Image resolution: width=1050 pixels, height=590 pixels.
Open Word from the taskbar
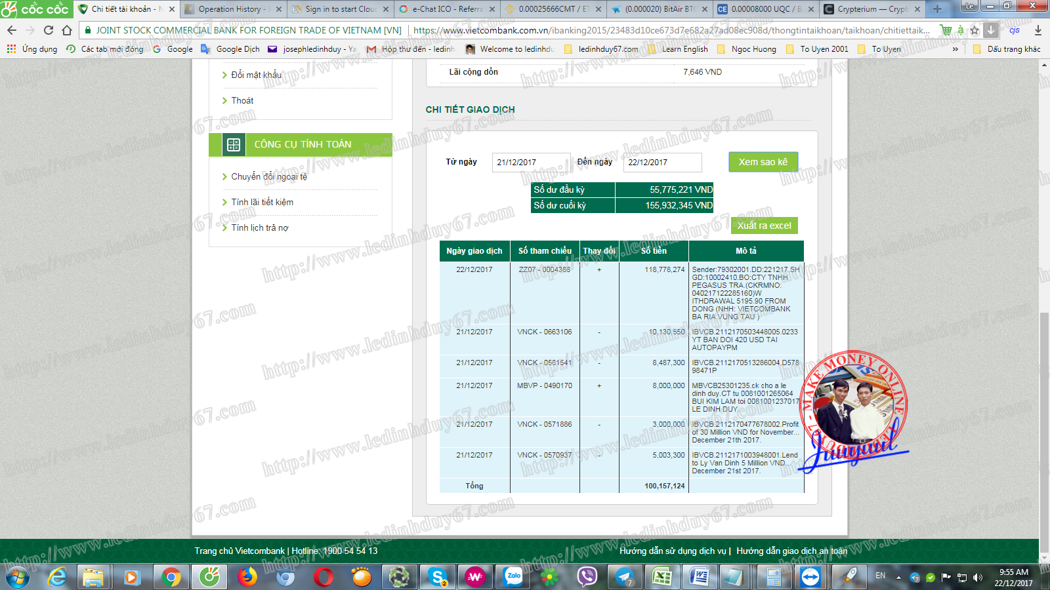tap(698, 578)
